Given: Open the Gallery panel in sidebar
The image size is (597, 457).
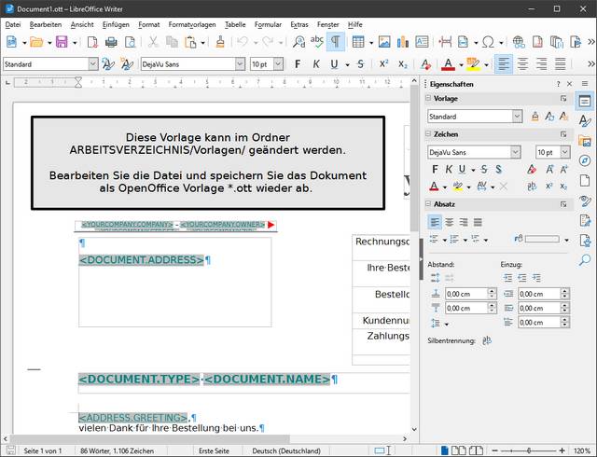Looking at the screenshot, I should click(585, 141).
